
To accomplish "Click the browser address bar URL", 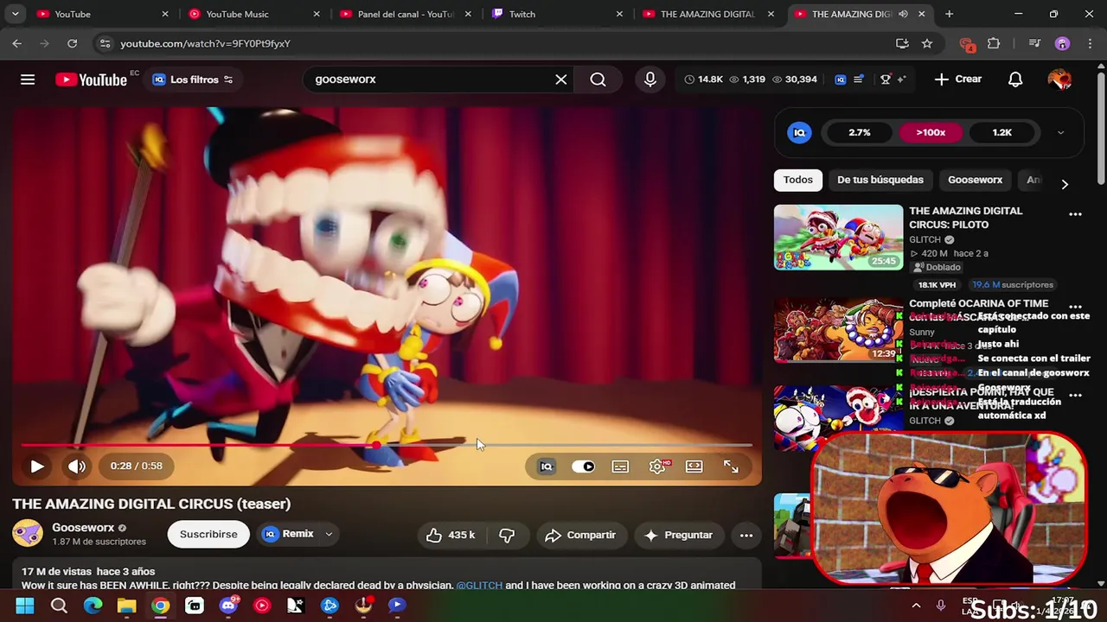I will click(x=205, y=43).
